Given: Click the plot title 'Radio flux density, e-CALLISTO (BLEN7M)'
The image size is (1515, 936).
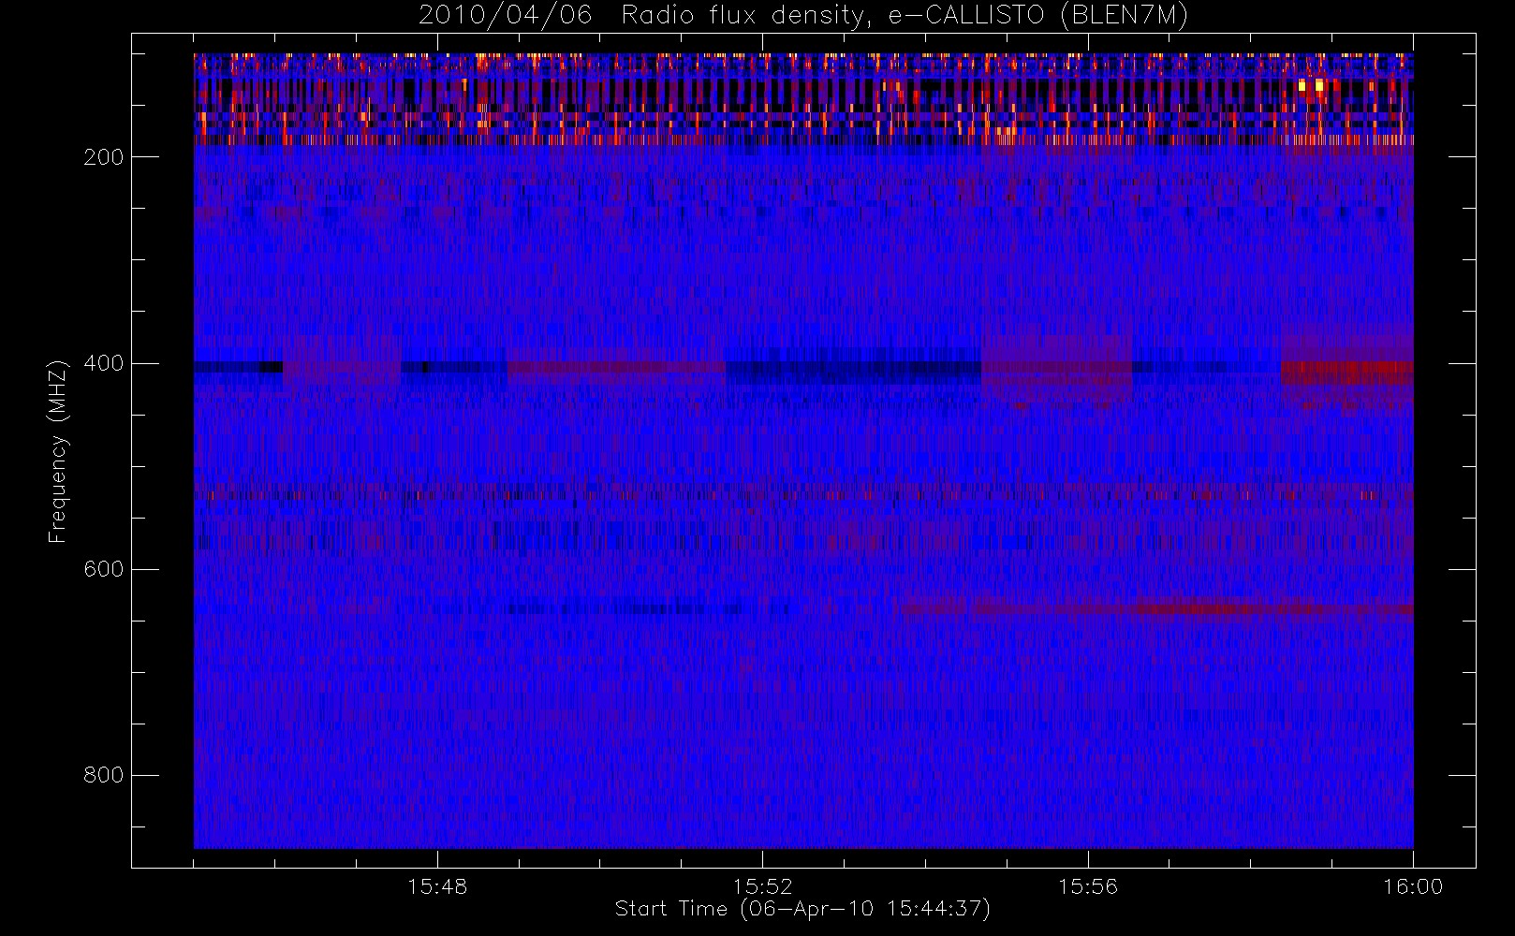Looking at the screenshot, I should pos(905,15).
